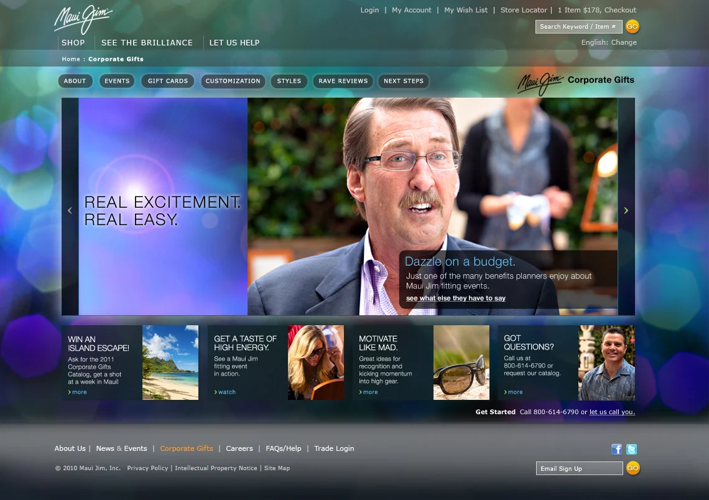This screenshot has width=709, height=500.
Task: Click the 'GET A TASTE OF HIGH ENERGY.' heading
Action: tap(246, 343)
